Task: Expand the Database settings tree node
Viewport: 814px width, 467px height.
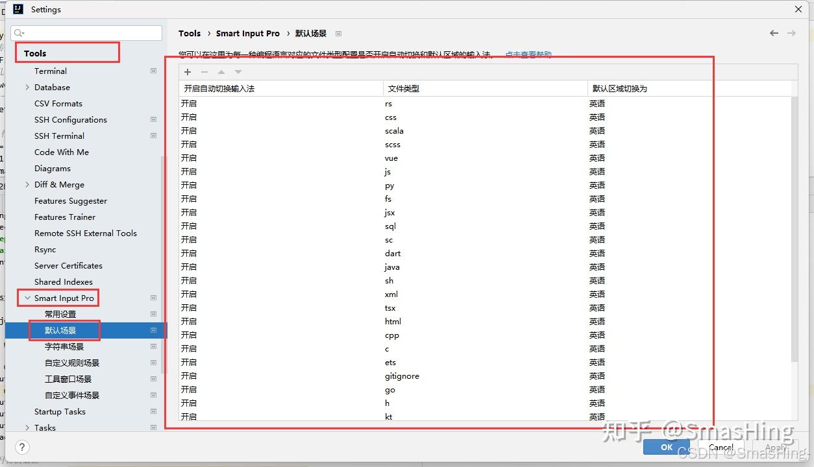Action: (27, 87)
